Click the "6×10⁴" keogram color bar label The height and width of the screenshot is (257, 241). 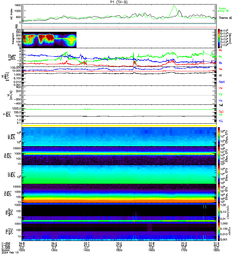click(x=224, y=31)
